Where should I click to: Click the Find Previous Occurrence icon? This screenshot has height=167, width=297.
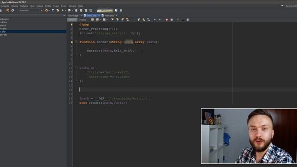(117, 19)
